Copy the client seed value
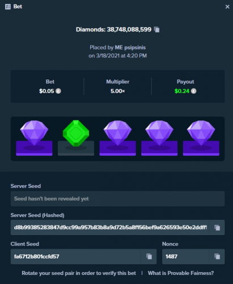Image resolution: width=233 pixels, height=284 pixels. (x=149, y=256)
